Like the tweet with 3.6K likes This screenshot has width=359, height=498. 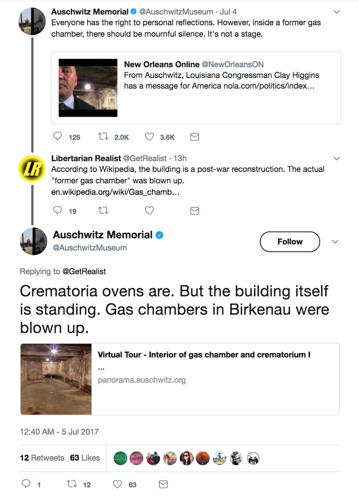coord(149,137)
